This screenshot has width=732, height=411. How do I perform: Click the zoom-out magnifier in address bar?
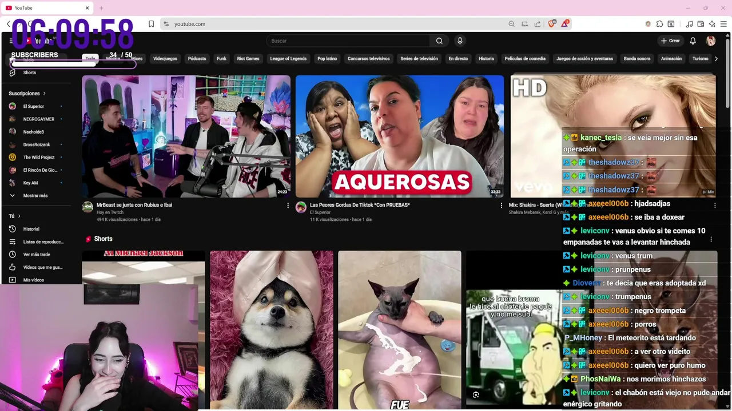pyautogui.click(x=511, y=24)
